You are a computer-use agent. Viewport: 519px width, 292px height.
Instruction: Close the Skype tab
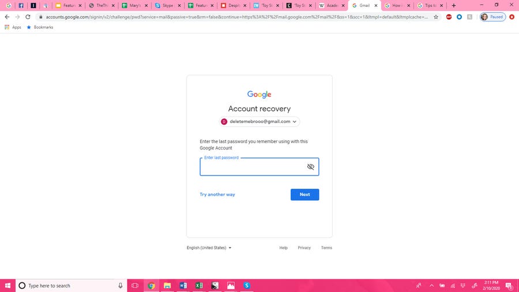coord(179,6)
